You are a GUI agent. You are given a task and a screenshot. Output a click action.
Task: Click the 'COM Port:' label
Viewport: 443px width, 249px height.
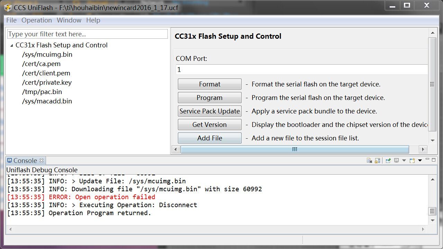tap(191, 58)
